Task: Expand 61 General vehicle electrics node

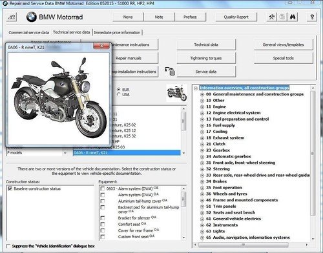Action: tap(202, 219)
